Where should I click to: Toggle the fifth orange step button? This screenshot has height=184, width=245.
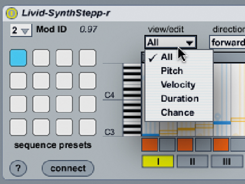pos(221,144)
